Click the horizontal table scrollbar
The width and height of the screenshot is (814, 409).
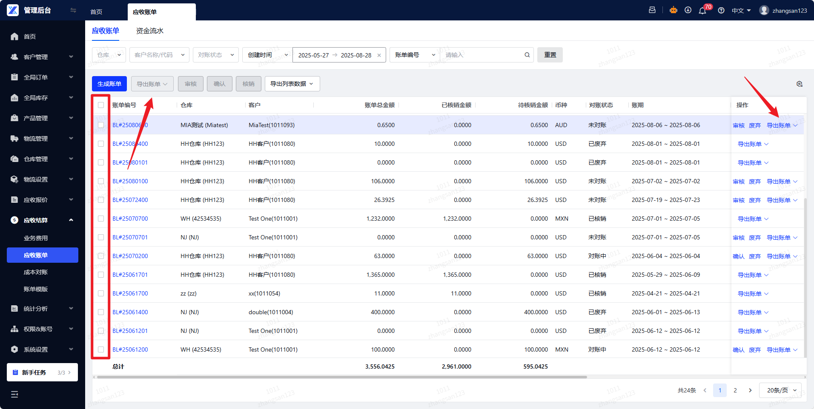341,377
